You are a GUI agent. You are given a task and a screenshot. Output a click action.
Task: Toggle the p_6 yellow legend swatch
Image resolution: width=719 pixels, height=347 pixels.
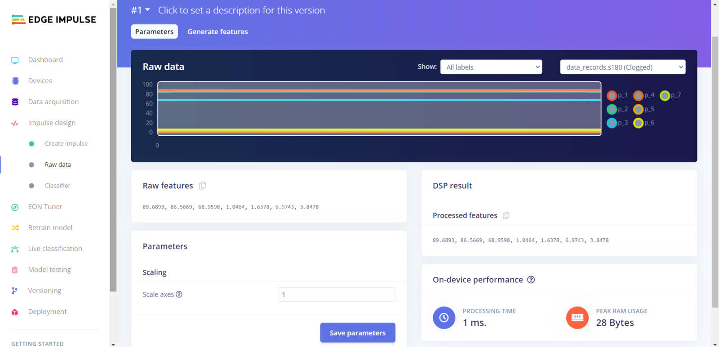(x=638, y=123)
